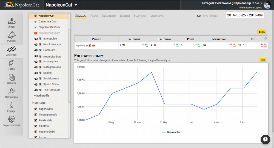Image resolution: width=274 pixels, height=148 pixels.
Task: Select the Analytics graph icon
Action: [x=11, y=49]
